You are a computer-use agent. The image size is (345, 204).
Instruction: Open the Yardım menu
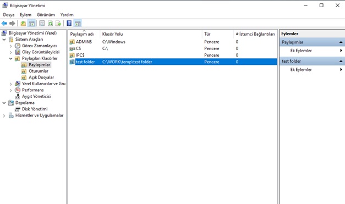click(67, 15)
